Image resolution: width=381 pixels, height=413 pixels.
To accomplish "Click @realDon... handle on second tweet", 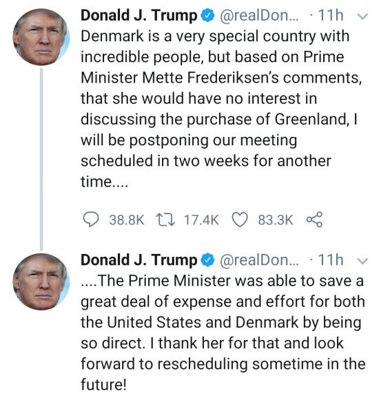I will pos(258,260).
